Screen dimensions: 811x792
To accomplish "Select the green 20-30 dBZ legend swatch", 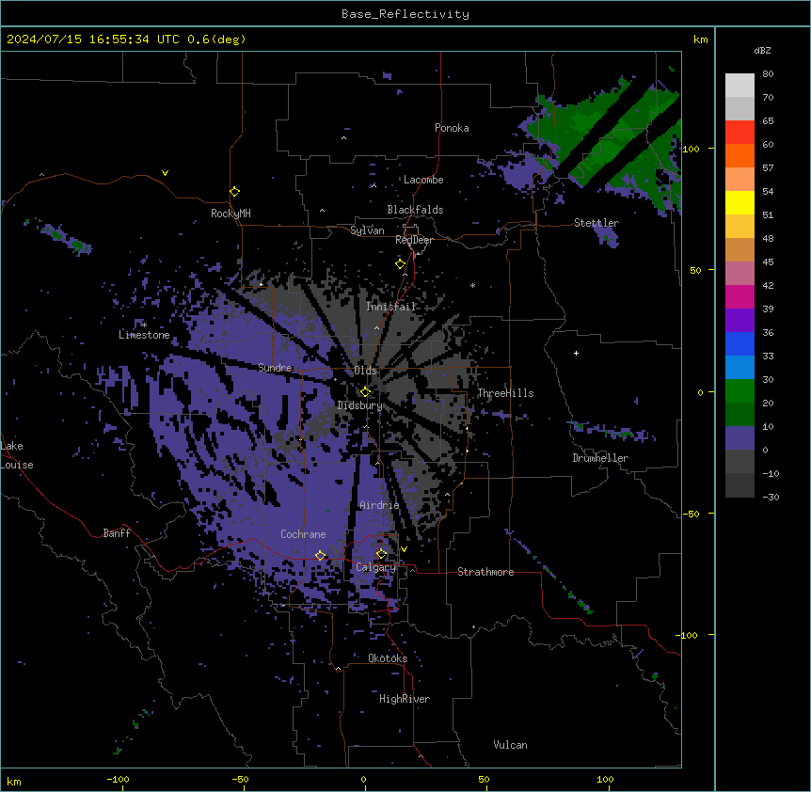I will pos(739,391).
